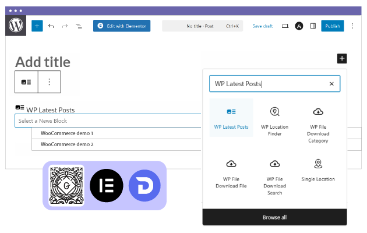Open the editor options menu

[352, 26]
